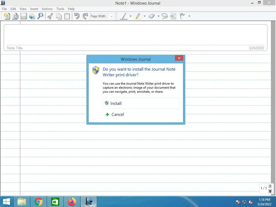Select the Flag tool
This screenshot has width=276, height=207.
point(182,16)
